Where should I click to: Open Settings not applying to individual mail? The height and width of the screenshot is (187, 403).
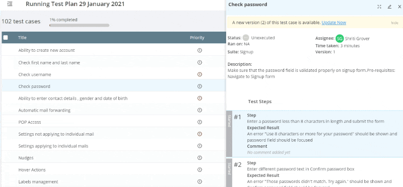[56, 134]
